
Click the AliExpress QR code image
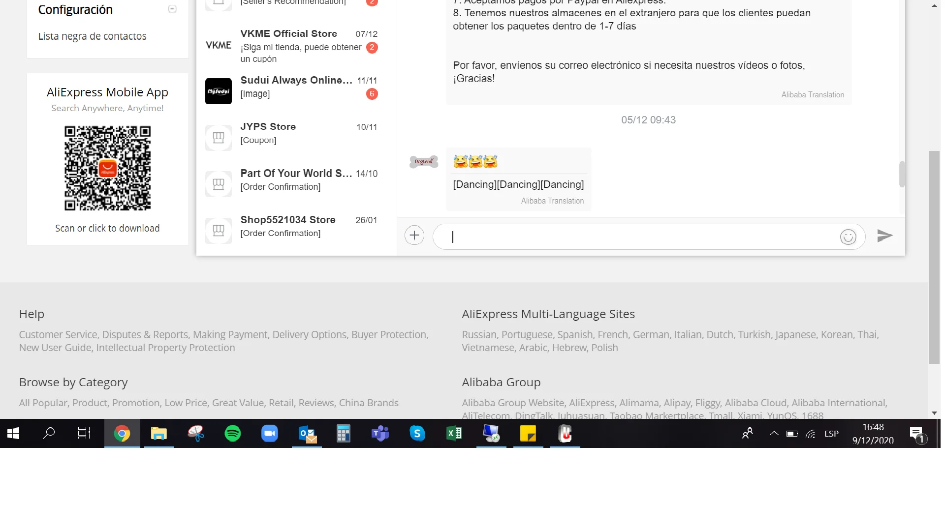[107, 168]
